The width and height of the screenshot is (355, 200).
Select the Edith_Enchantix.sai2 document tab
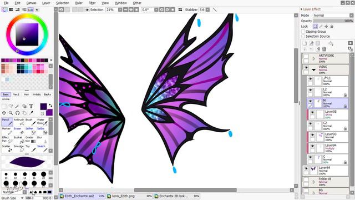click(x=82, y=196)
